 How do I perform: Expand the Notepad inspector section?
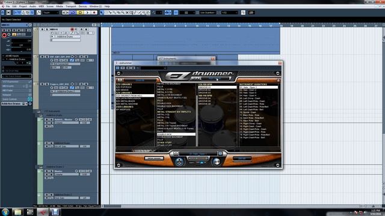(16, 95)
